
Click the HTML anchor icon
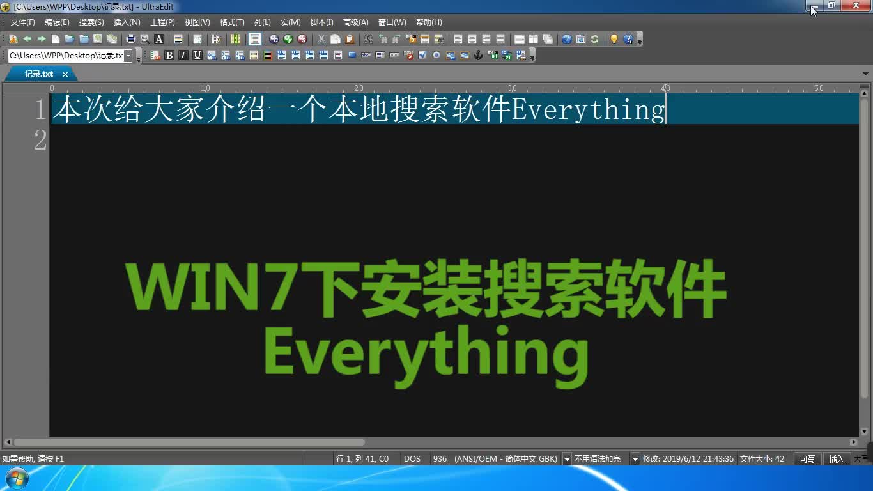(x=478, y=56)
